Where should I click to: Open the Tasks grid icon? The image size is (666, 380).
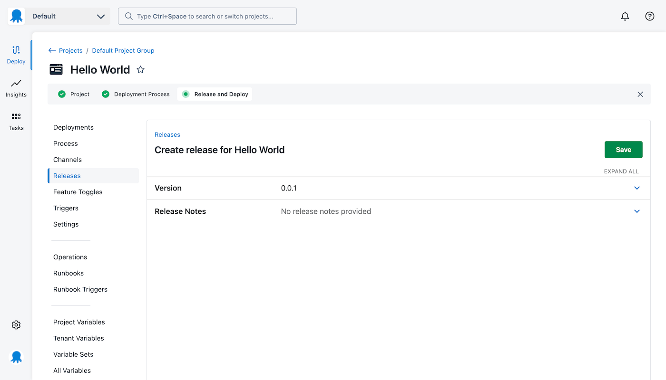(x=16, y=116)
